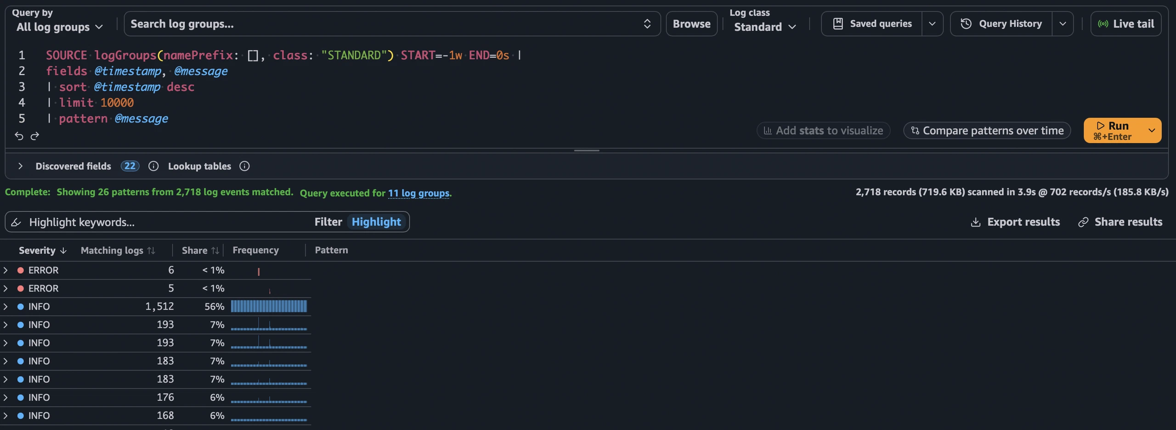Image resolution: width=1176 pixels, height=430 pixels.
Task: Click the redo arrow icon below the query
Action: tap(35, 136)
